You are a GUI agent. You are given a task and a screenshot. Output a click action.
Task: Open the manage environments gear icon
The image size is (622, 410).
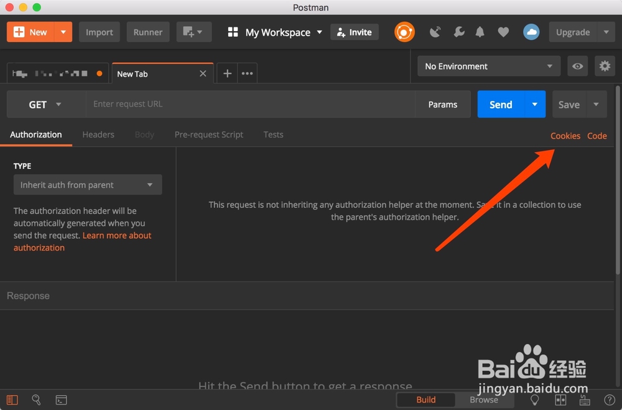605,66
